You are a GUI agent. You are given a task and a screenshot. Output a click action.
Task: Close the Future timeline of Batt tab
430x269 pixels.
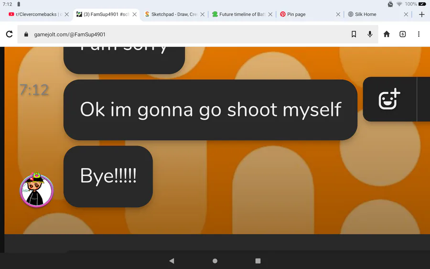270,14
